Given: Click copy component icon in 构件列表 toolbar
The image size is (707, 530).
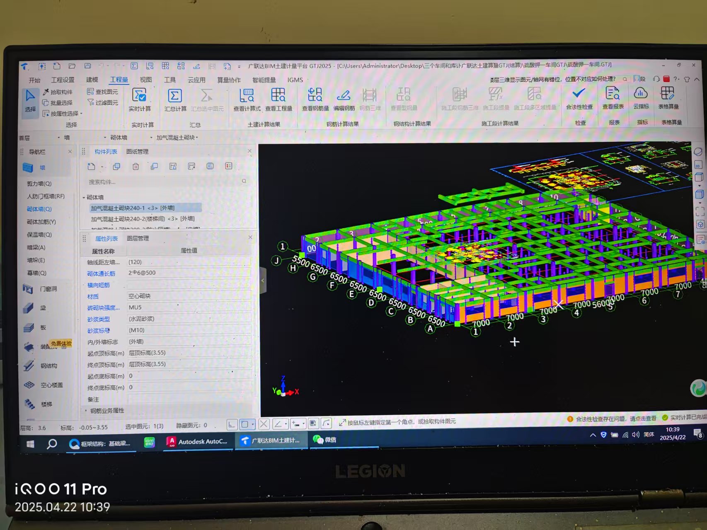Looking at the screenshot, I should (116, 167).
